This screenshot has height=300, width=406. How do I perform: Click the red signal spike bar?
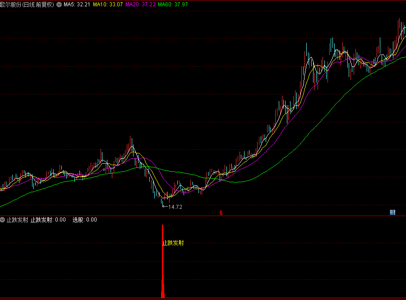pyautogui.click(x=162, y=262)
